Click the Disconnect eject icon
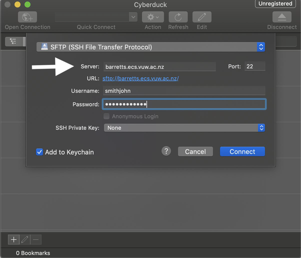Viewport: 301px width, 258px height. (282, 17)
